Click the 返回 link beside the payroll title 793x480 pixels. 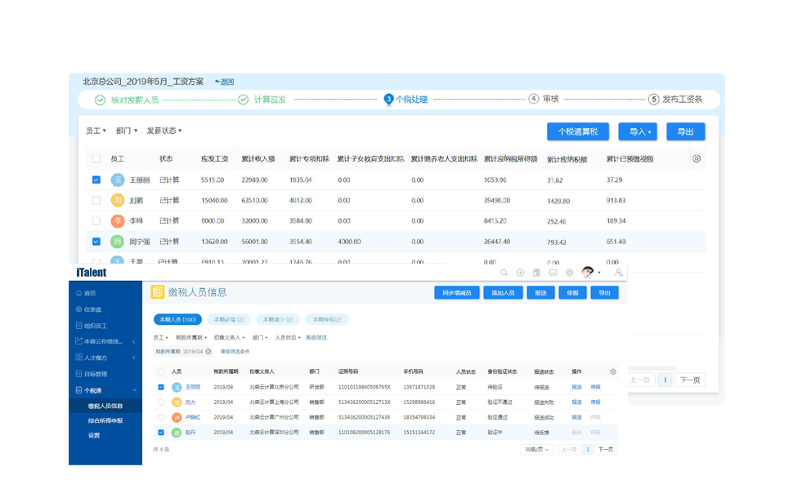click(x=224, y=82)
